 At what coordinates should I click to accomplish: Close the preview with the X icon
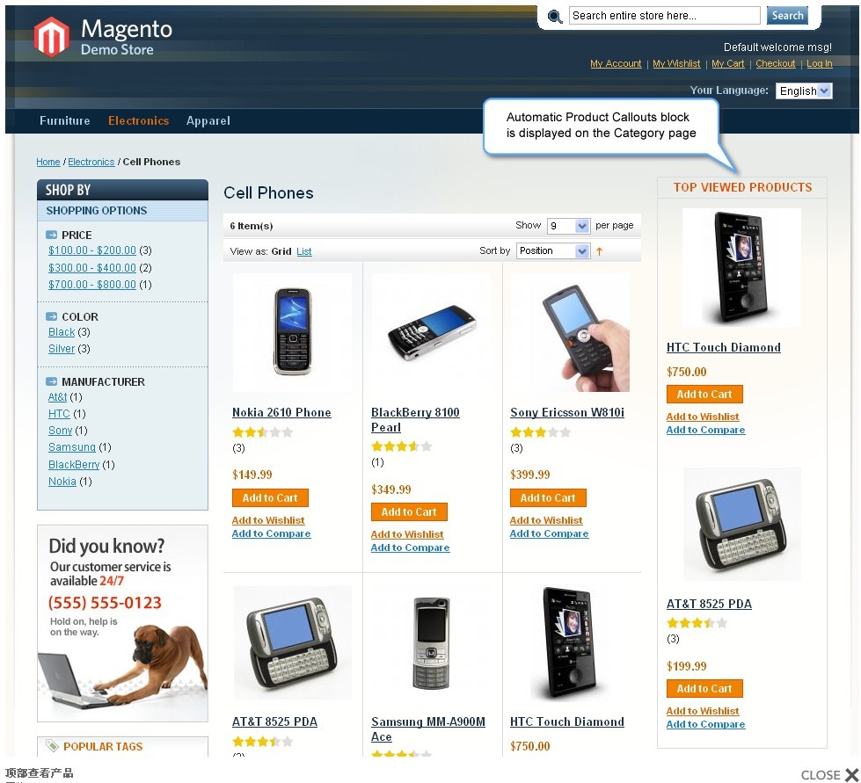851,774
